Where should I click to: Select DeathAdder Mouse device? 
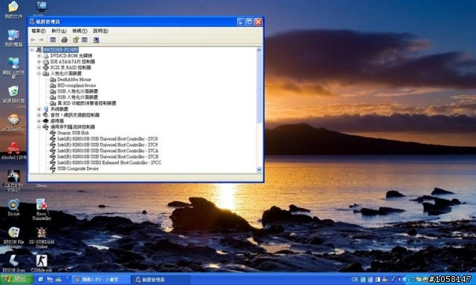(74, 79)
